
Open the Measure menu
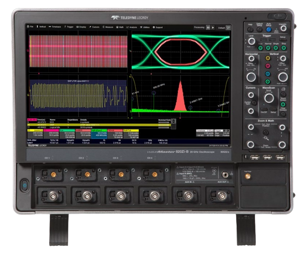tap(108, 27)
